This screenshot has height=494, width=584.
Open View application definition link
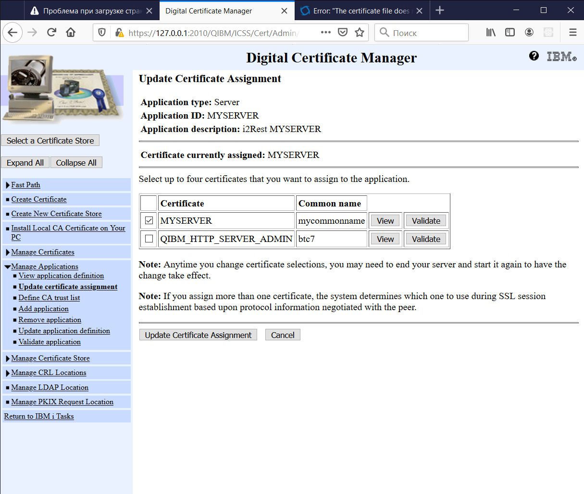pyautogui.click(x=61, y=276)
